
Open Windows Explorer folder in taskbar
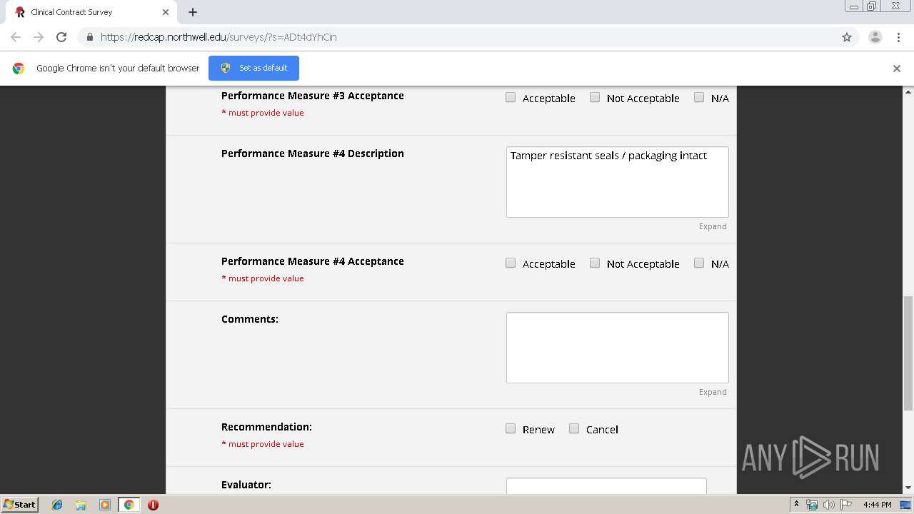point(81,505)
